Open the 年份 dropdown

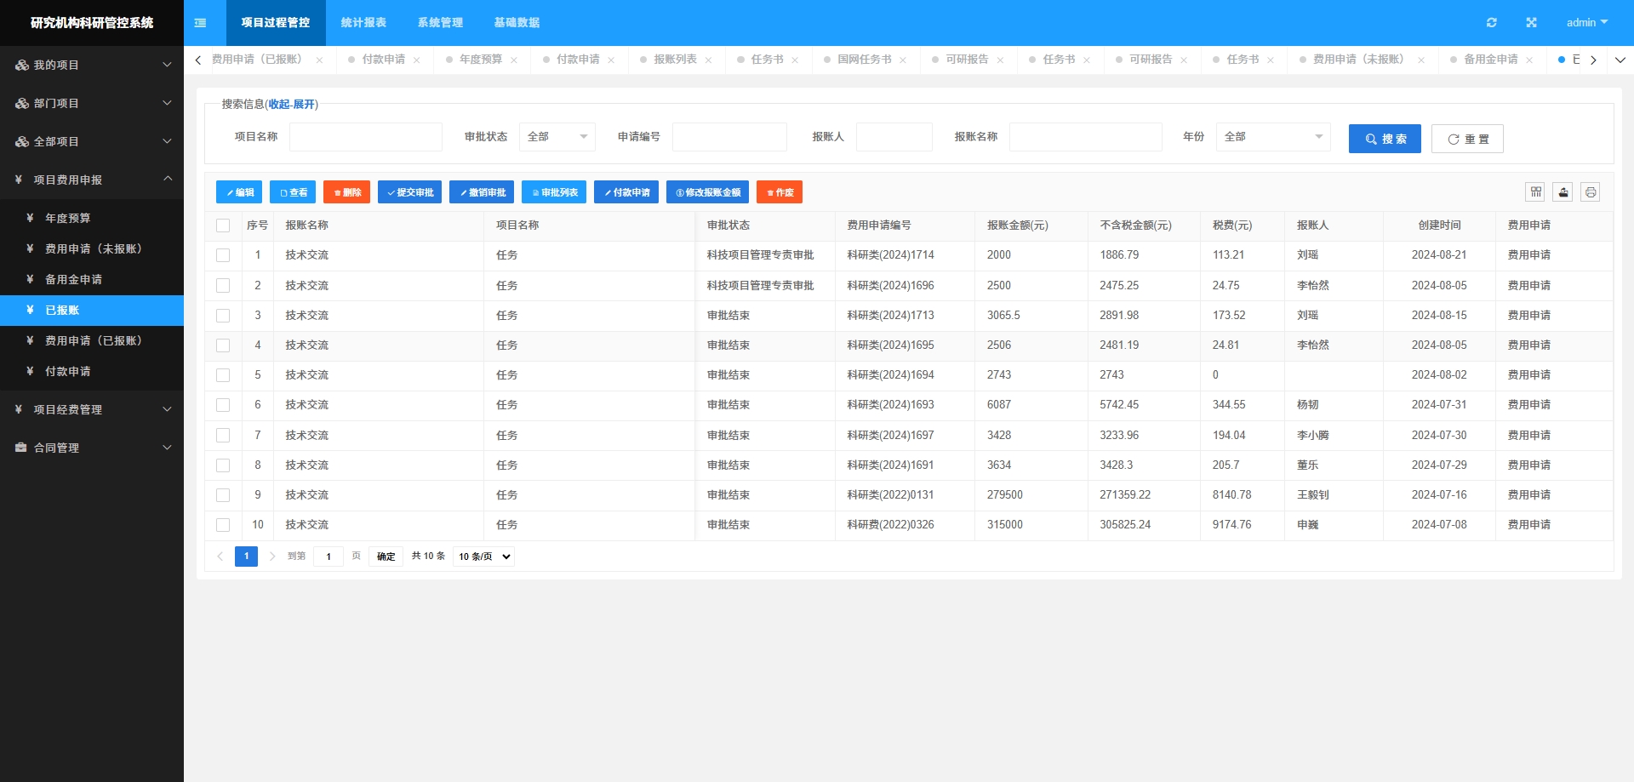pos(1272,137)
